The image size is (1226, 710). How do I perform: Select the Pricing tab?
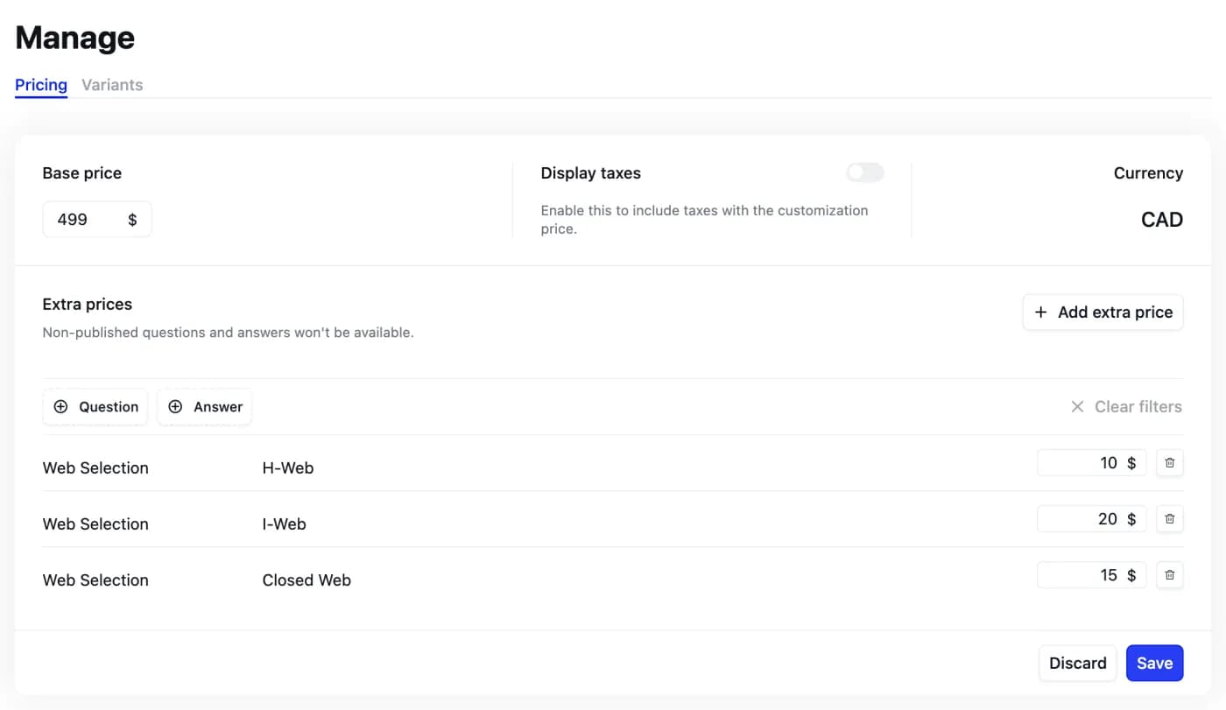coord(41,85)
